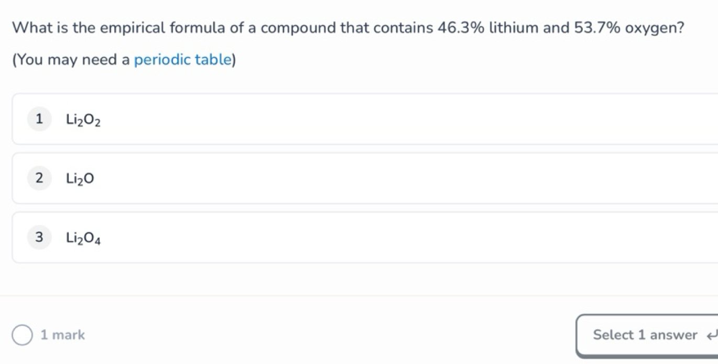Click the empirical formula question text

click(349, 27)
